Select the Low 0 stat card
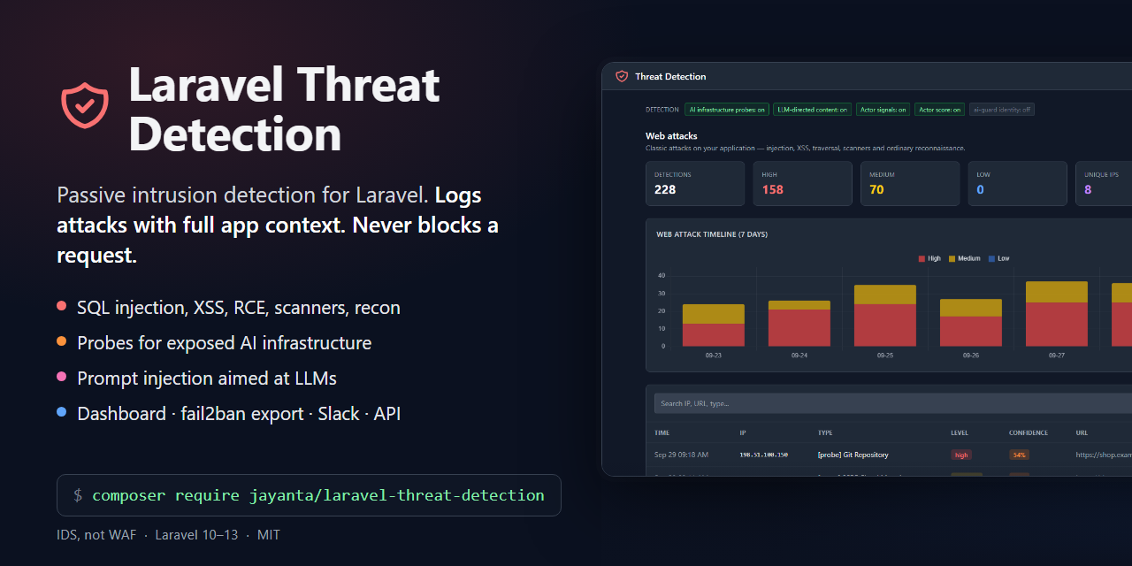 coord(1017,183)
